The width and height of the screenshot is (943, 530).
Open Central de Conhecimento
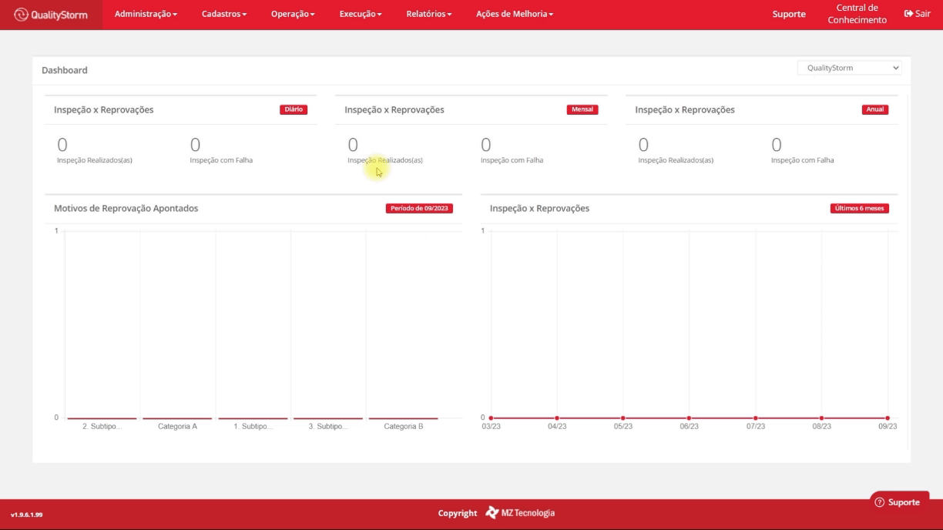(857, 14)
